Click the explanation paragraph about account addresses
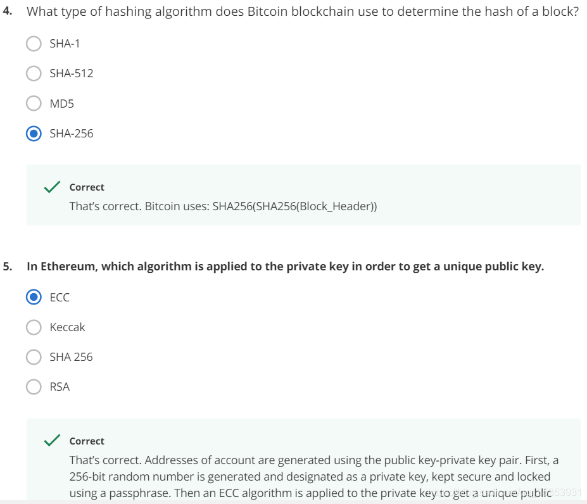The image size is (587, 504). coord(313,476)
